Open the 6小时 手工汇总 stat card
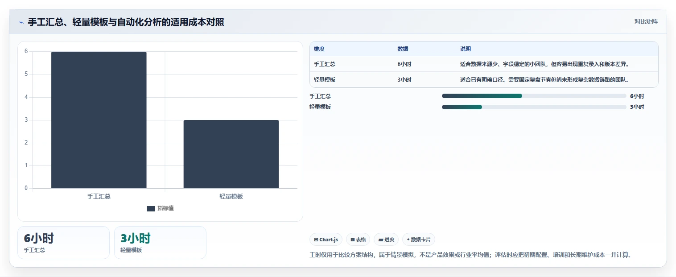Screen dimensions: 676x277 (63, 243)
